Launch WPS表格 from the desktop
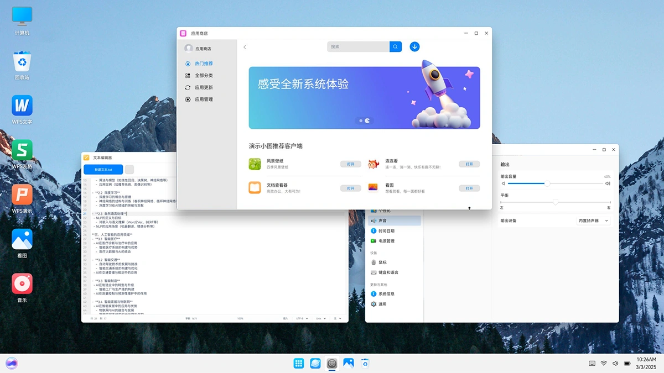664x373 pixels. coord(22,154)
